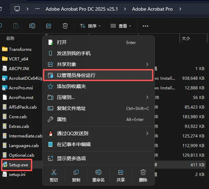Screen dimensions: 209x189
Task: Expand chevron after Adobe Acrobat Pro DC 2025 breadcrumb
Action: [125, 9]
